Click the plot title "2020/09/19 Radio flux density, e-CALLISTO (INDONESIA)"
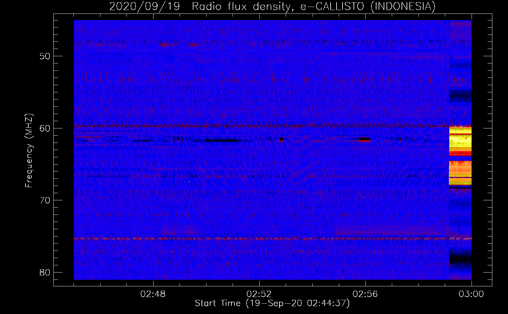 click(x=272, y=6)
